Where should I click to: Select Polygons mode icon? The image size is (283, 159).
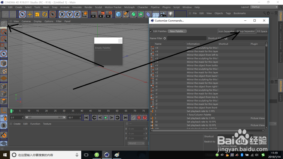pyautogui.click(x=4, y=101)
